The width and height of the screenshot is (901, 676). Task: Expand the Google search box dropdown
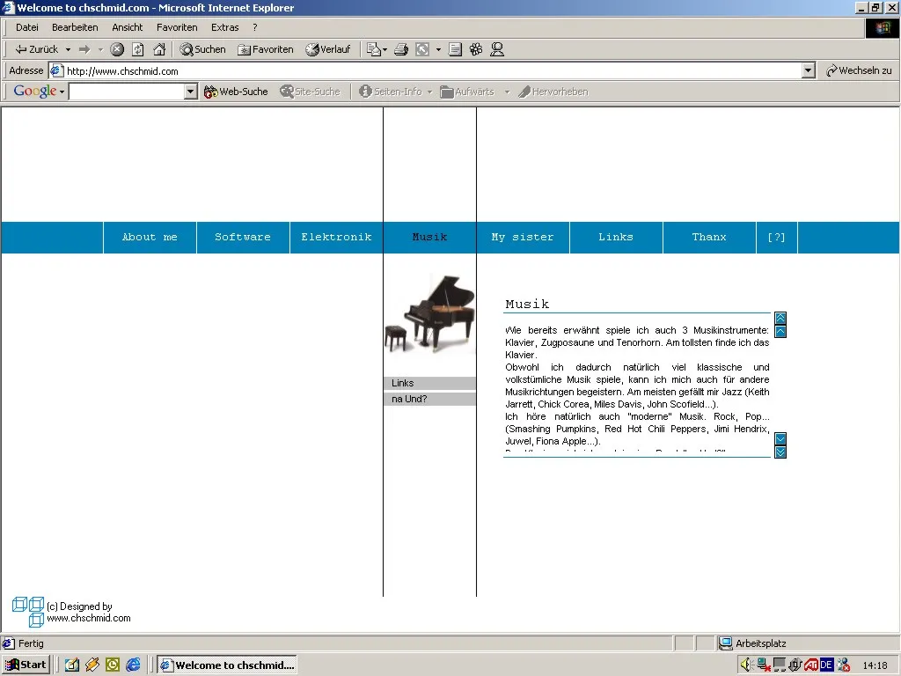tap(191, 92)
